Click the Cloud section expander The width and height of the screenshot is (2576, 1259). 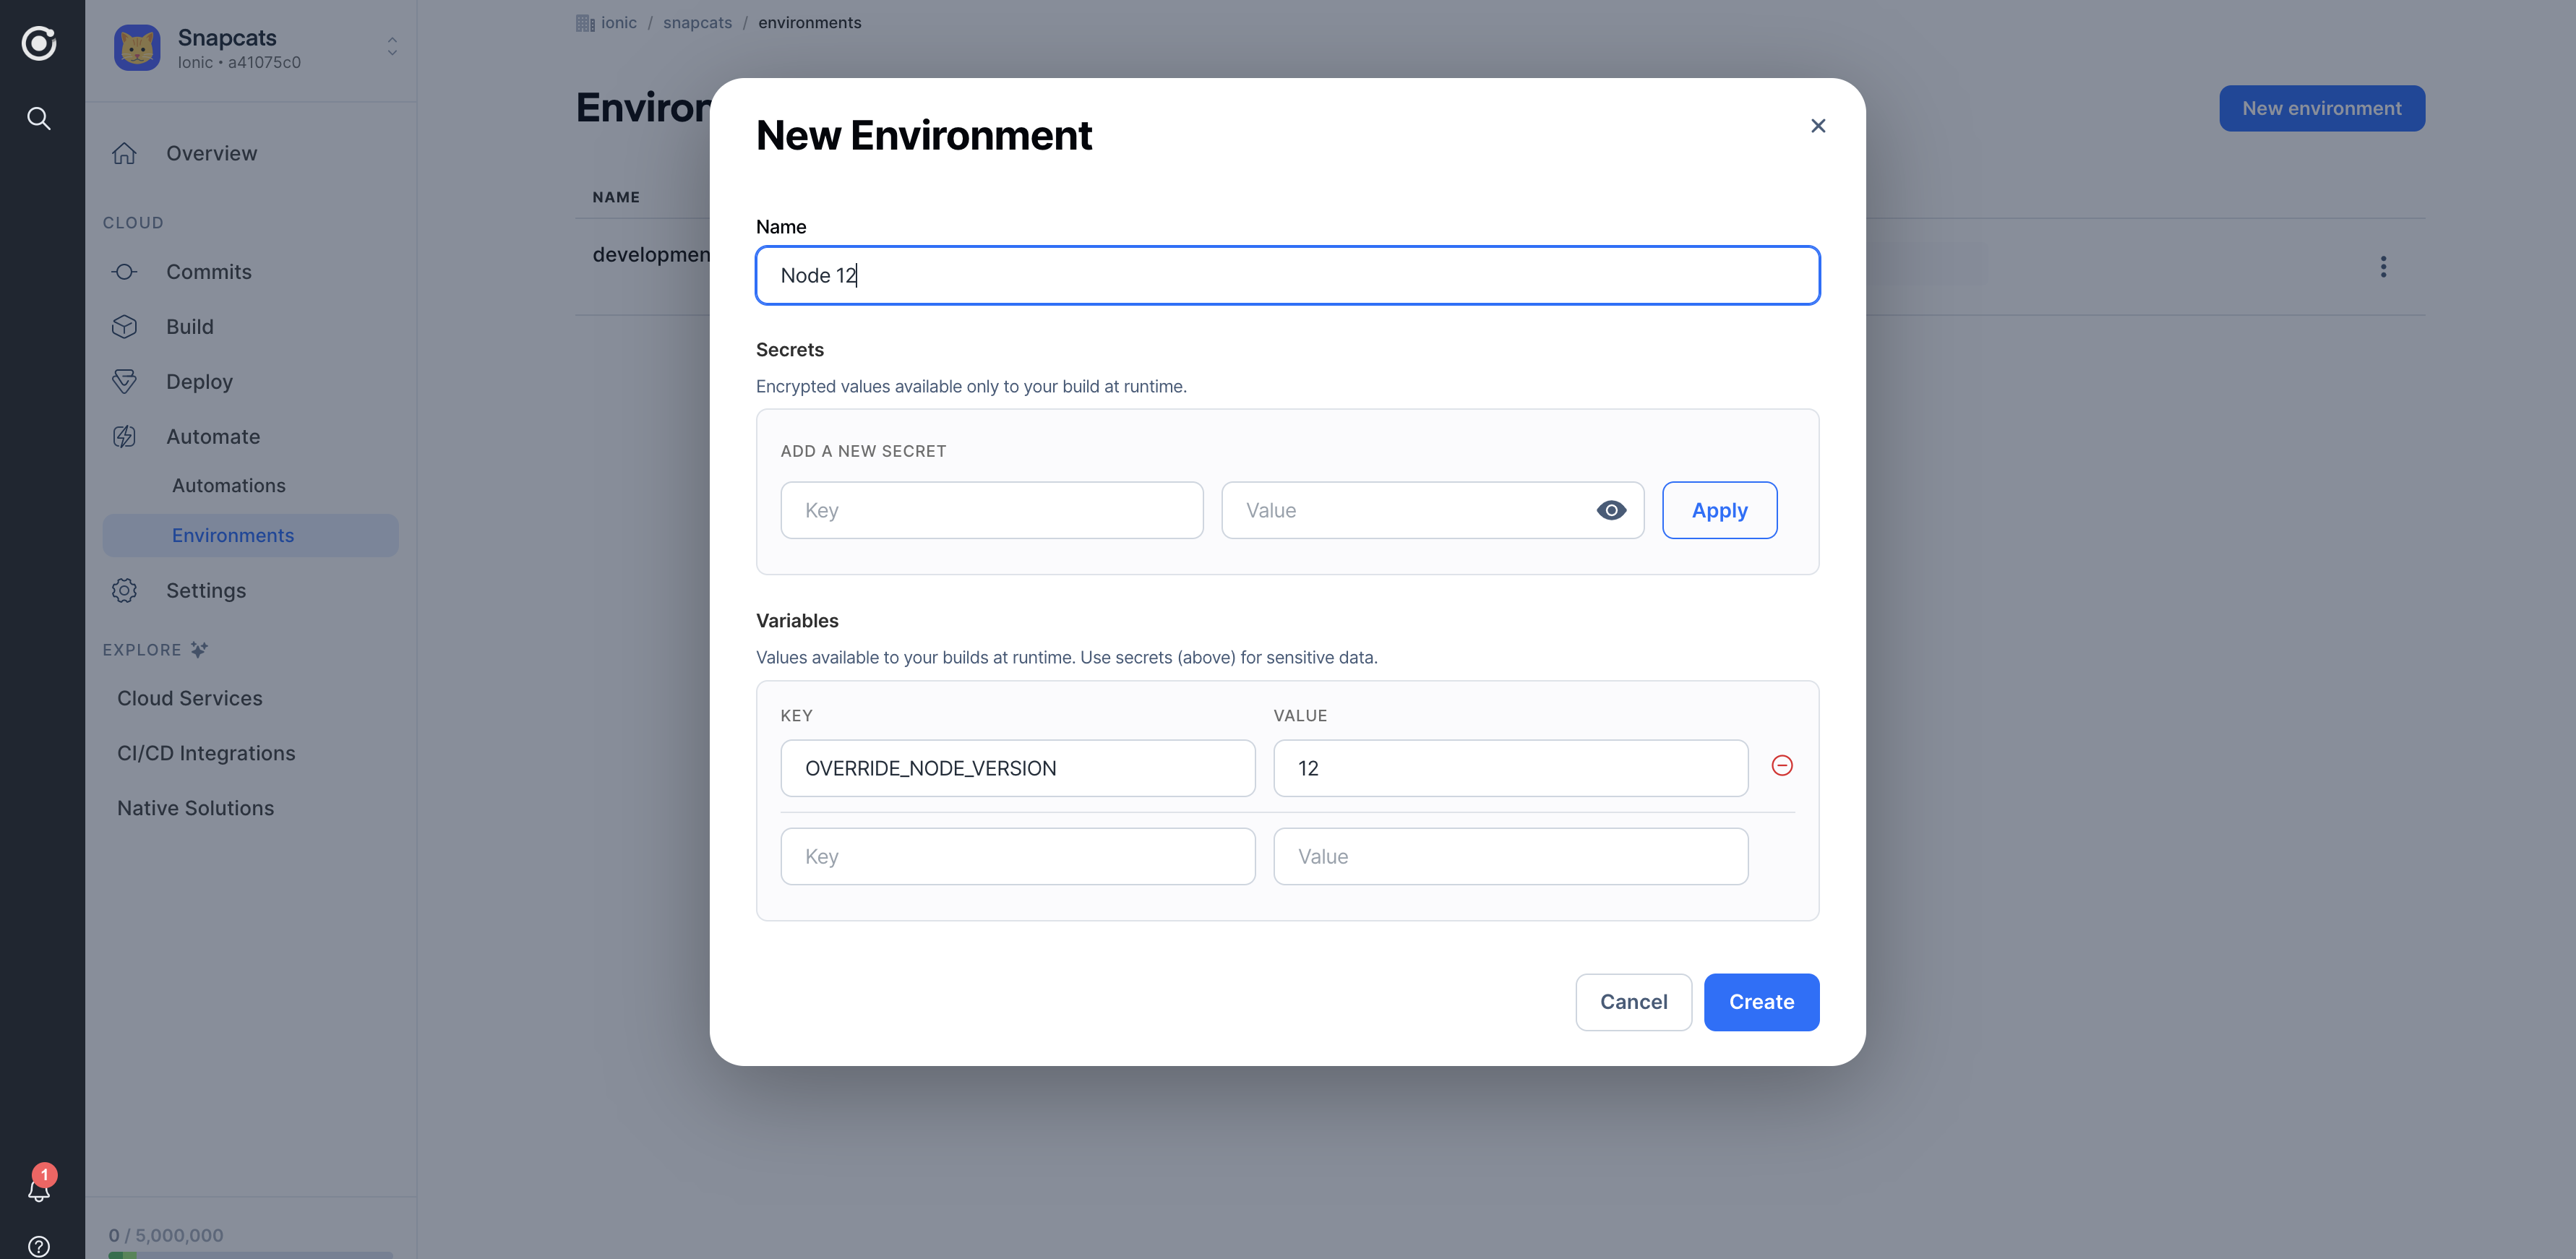(x=132, y=222)
